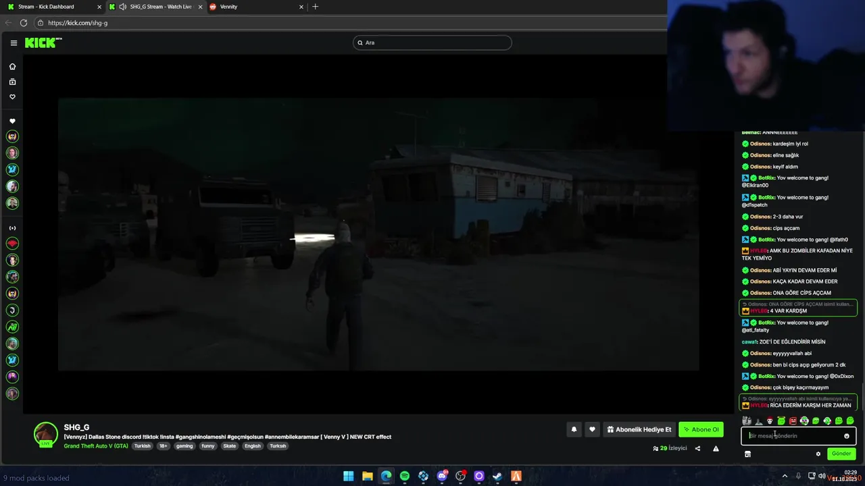Select the gaming tag
The width and height of the screenshot is (865, 486).
click(x=184, y=446)
